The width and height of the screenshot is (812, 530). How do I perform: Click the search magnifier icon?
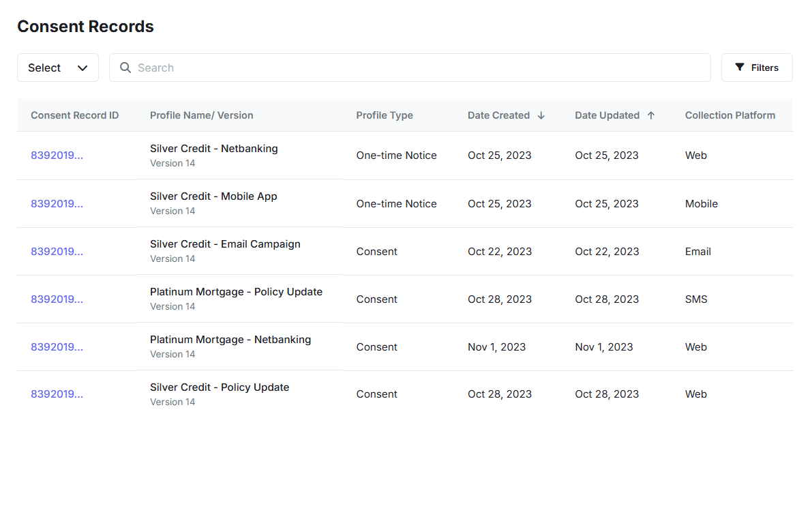[125, 68]
